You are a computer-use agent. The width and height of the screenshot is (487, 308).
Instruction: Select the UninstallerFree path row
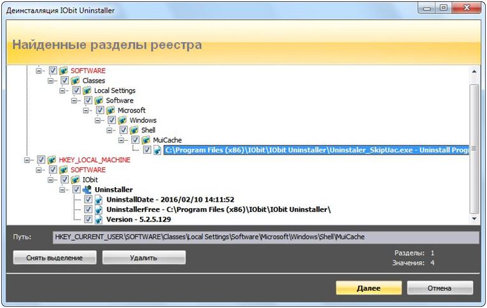pos(218,209)
